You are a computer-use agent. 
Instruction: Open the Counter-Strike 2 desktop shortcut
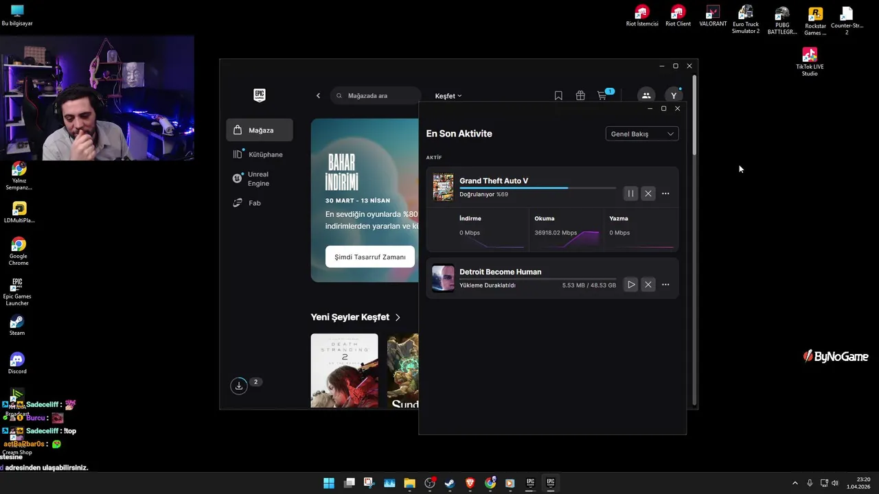847,21
